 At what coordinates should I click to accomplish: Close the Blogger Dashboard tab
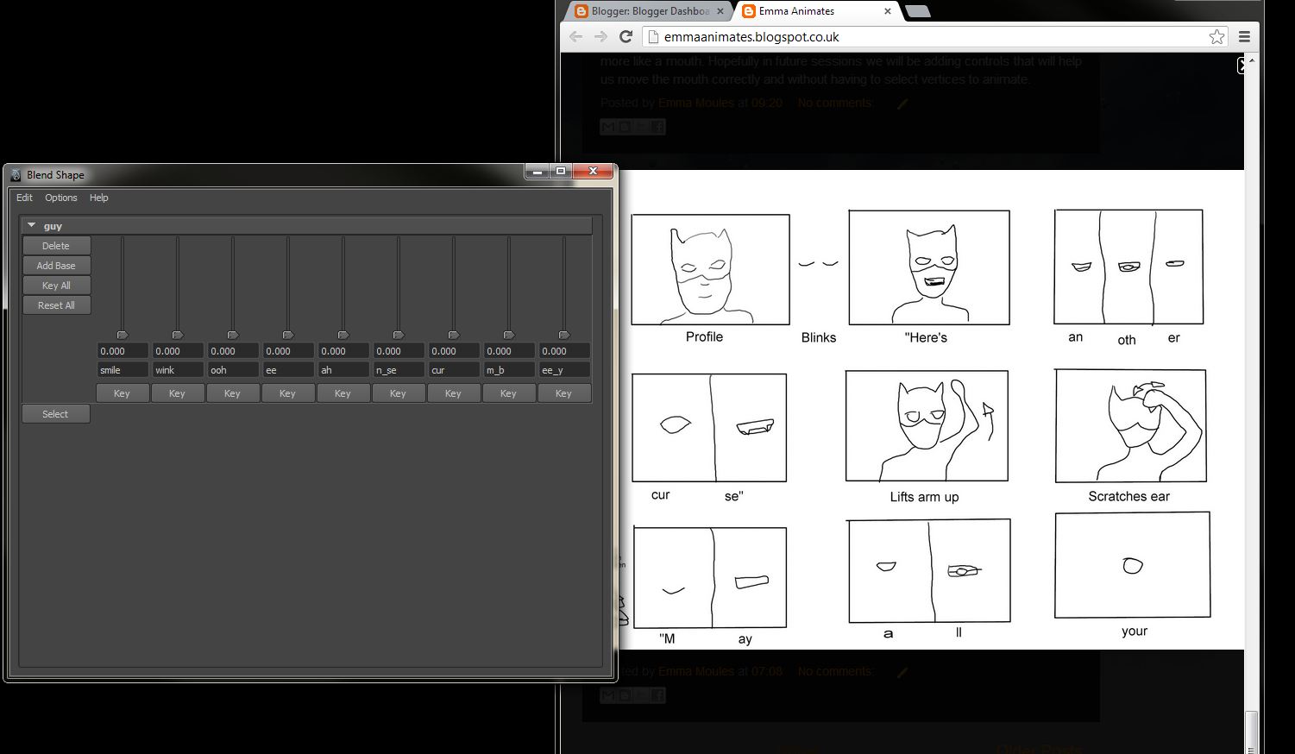click(721, 11)
